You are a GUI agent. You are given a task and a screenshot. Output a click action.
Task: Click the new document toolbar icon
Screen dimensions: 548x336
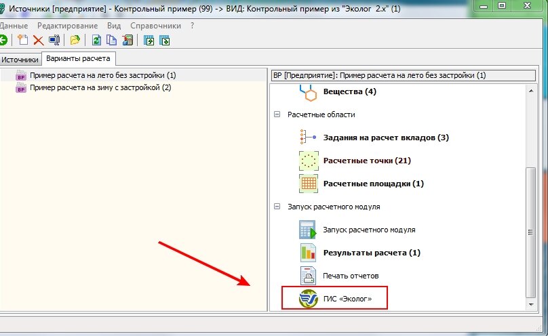click(x=22, y=40)
